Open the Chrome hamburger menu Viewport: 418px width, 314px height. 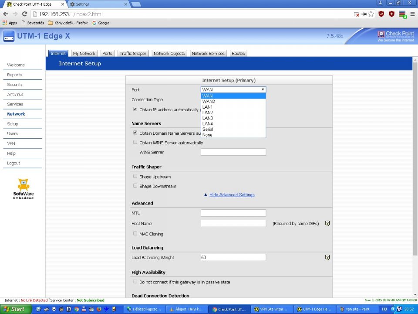412,14
